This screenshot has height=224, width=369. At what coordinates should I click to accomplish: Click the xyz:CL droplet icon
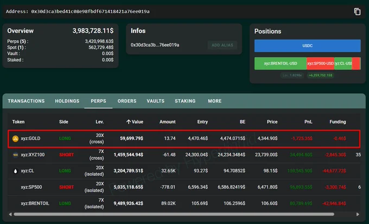coord(16,171)
